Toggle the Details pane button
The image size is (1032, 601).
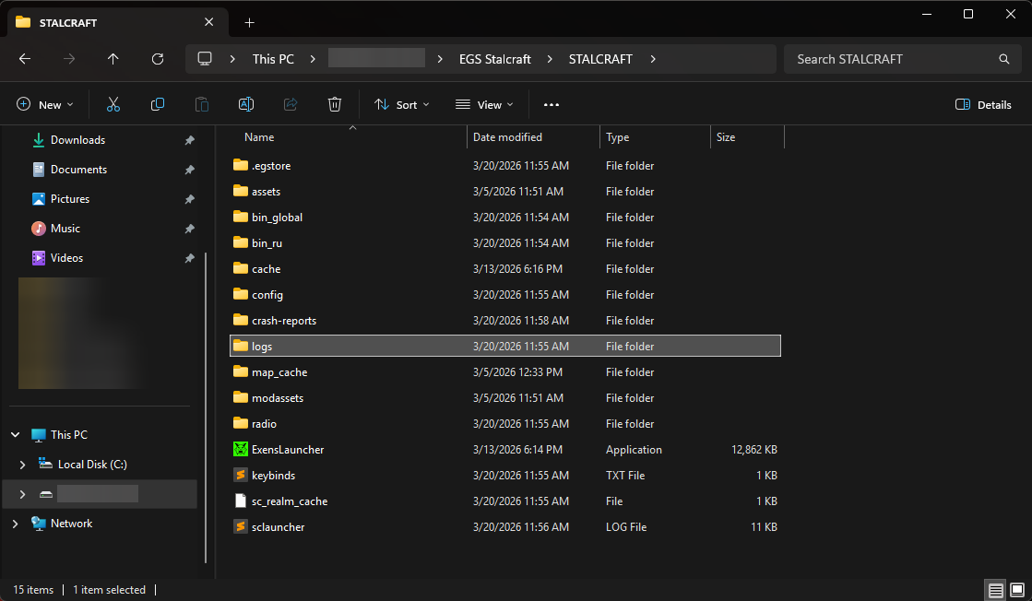[983, 105]
